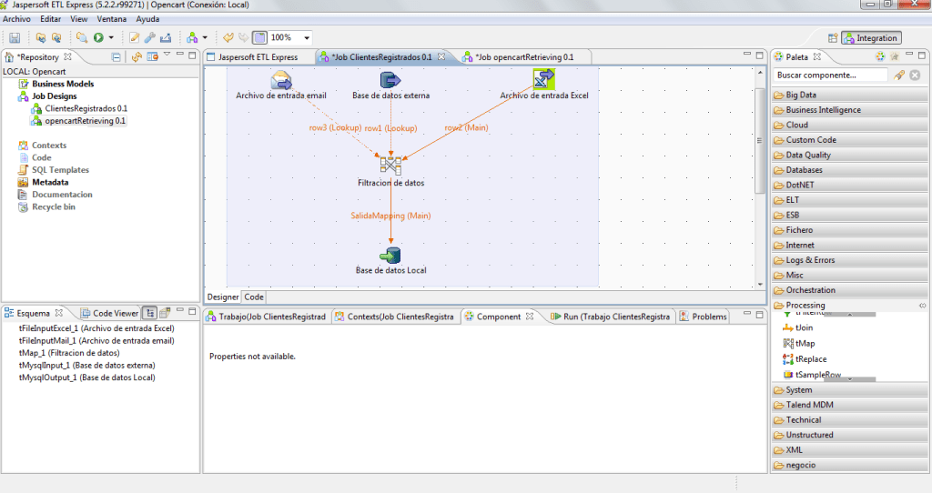932x493 pixels.
Task: Toggle the grid display toolbar button
Action: tap(258, 37)
